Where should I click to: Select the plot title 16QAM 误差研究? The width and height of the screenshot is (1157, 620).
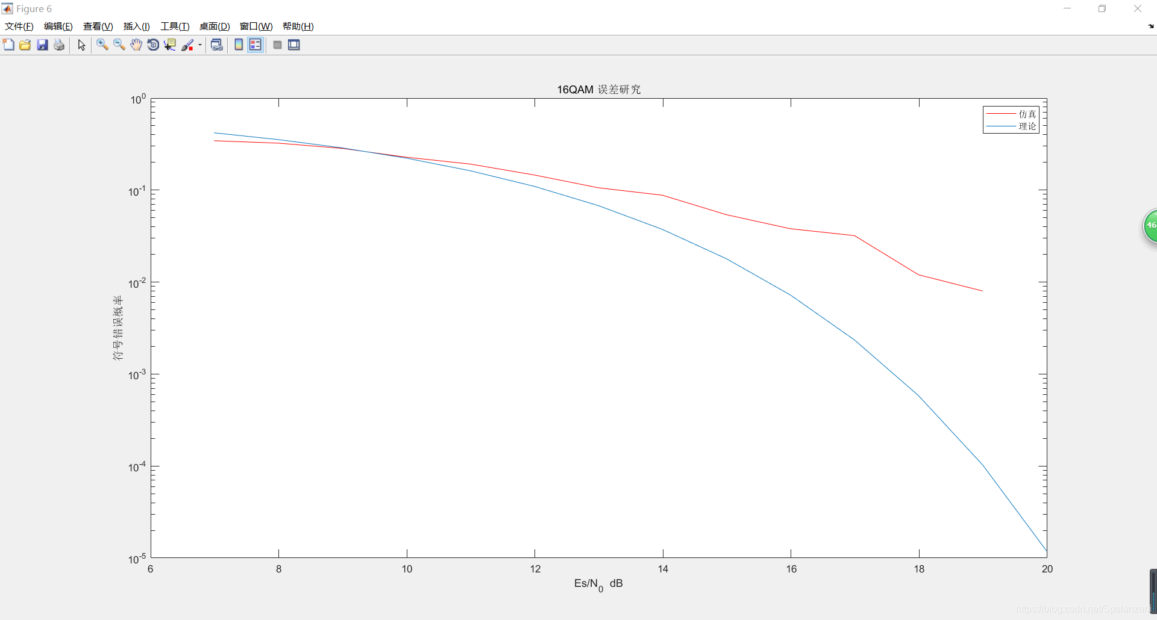[x=598, y=90]
